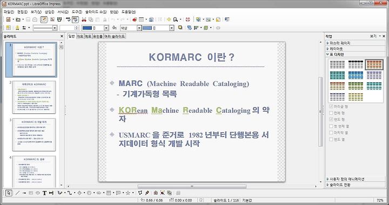Click the Export as PDF icon
389x205 pixels.
pyautogui.click(x=52, y=19)
